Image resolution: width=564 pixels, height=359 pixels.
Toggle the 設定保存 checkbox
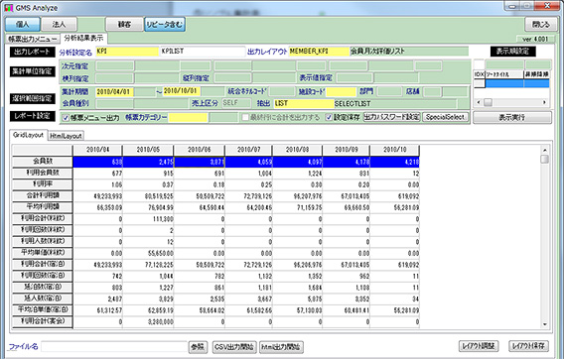(329, 117)
